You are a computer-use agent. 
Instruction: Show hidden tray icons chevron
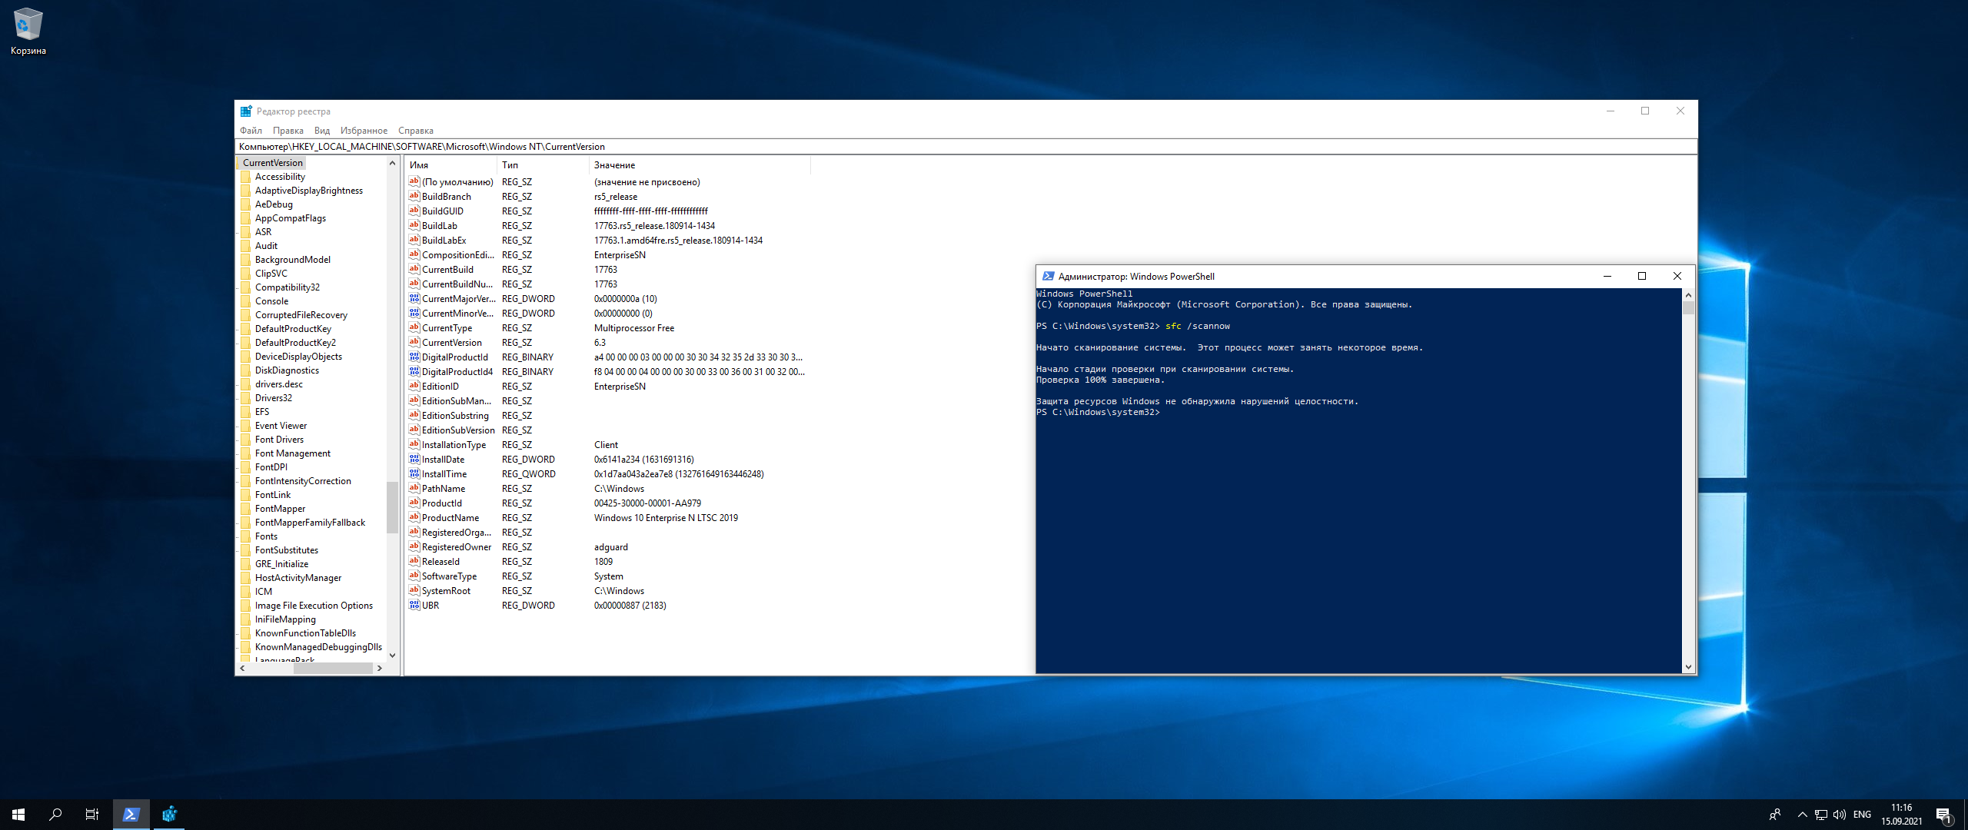1802,815
